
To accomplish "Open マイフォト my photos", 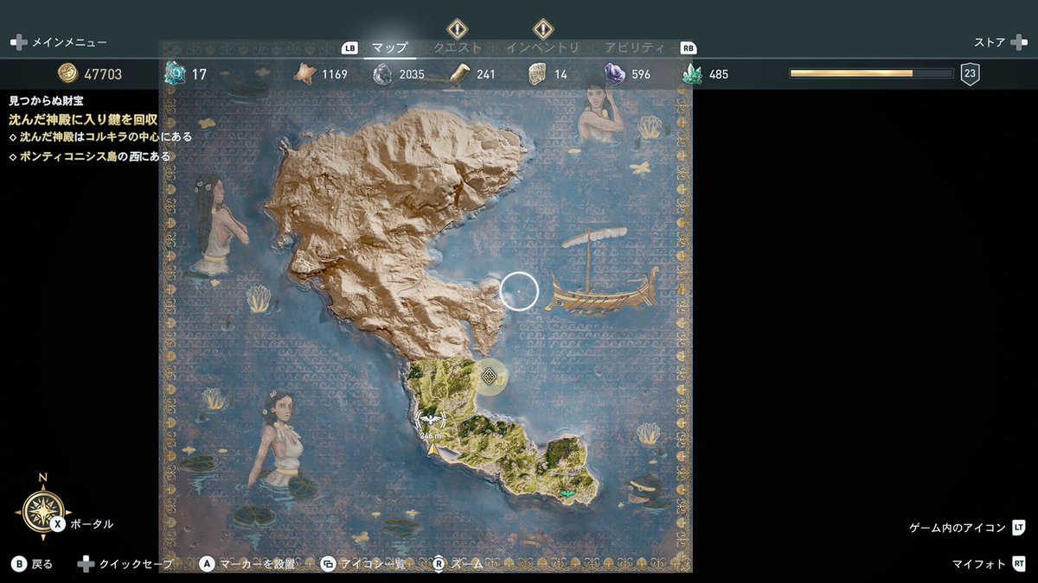I will pyautogui.click(x=979, y=564).
